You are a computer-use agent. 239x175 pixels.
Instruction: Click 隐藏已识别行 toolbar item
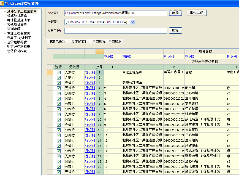[59, 42]
